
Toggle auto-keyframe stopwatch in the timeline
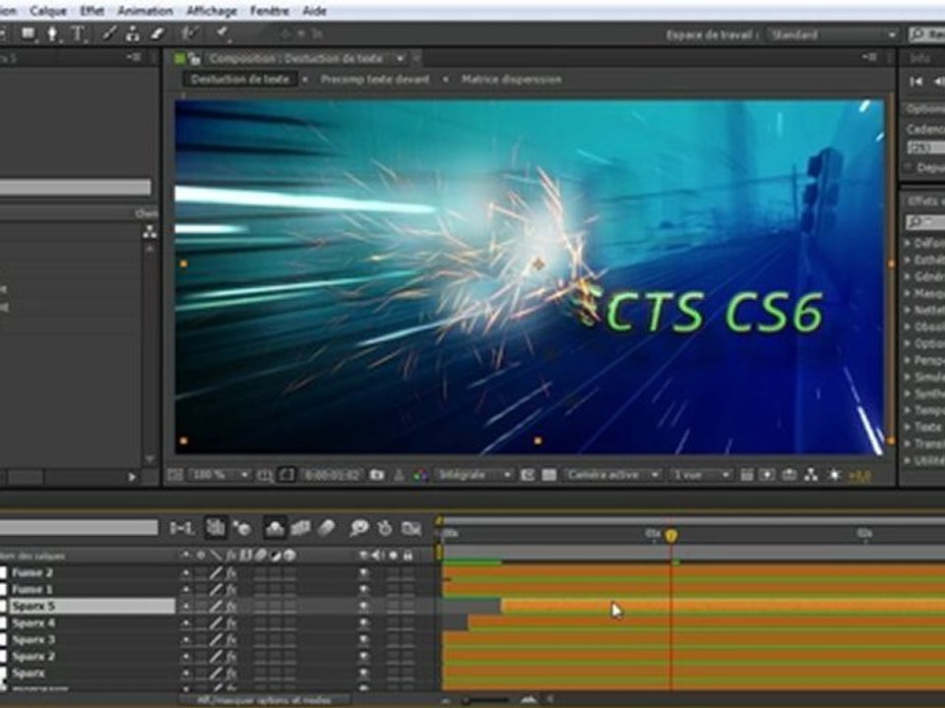tap(385, 529)
